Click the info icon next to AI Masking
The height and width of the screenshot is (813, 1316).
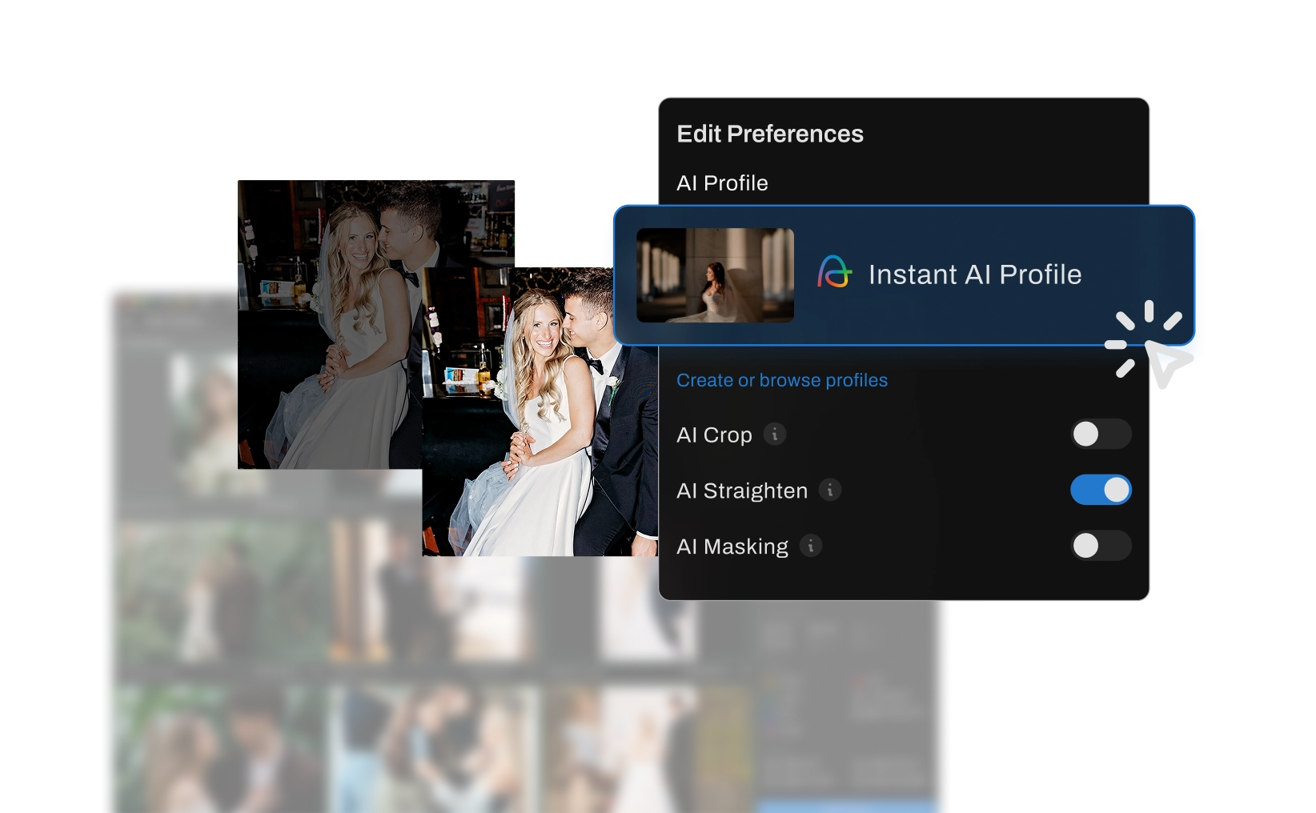[812, 547]
